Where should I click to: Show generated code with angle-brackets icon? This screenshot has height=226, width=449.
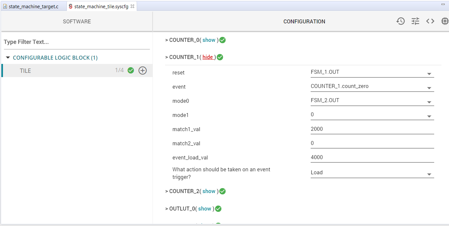coord(430,21)
